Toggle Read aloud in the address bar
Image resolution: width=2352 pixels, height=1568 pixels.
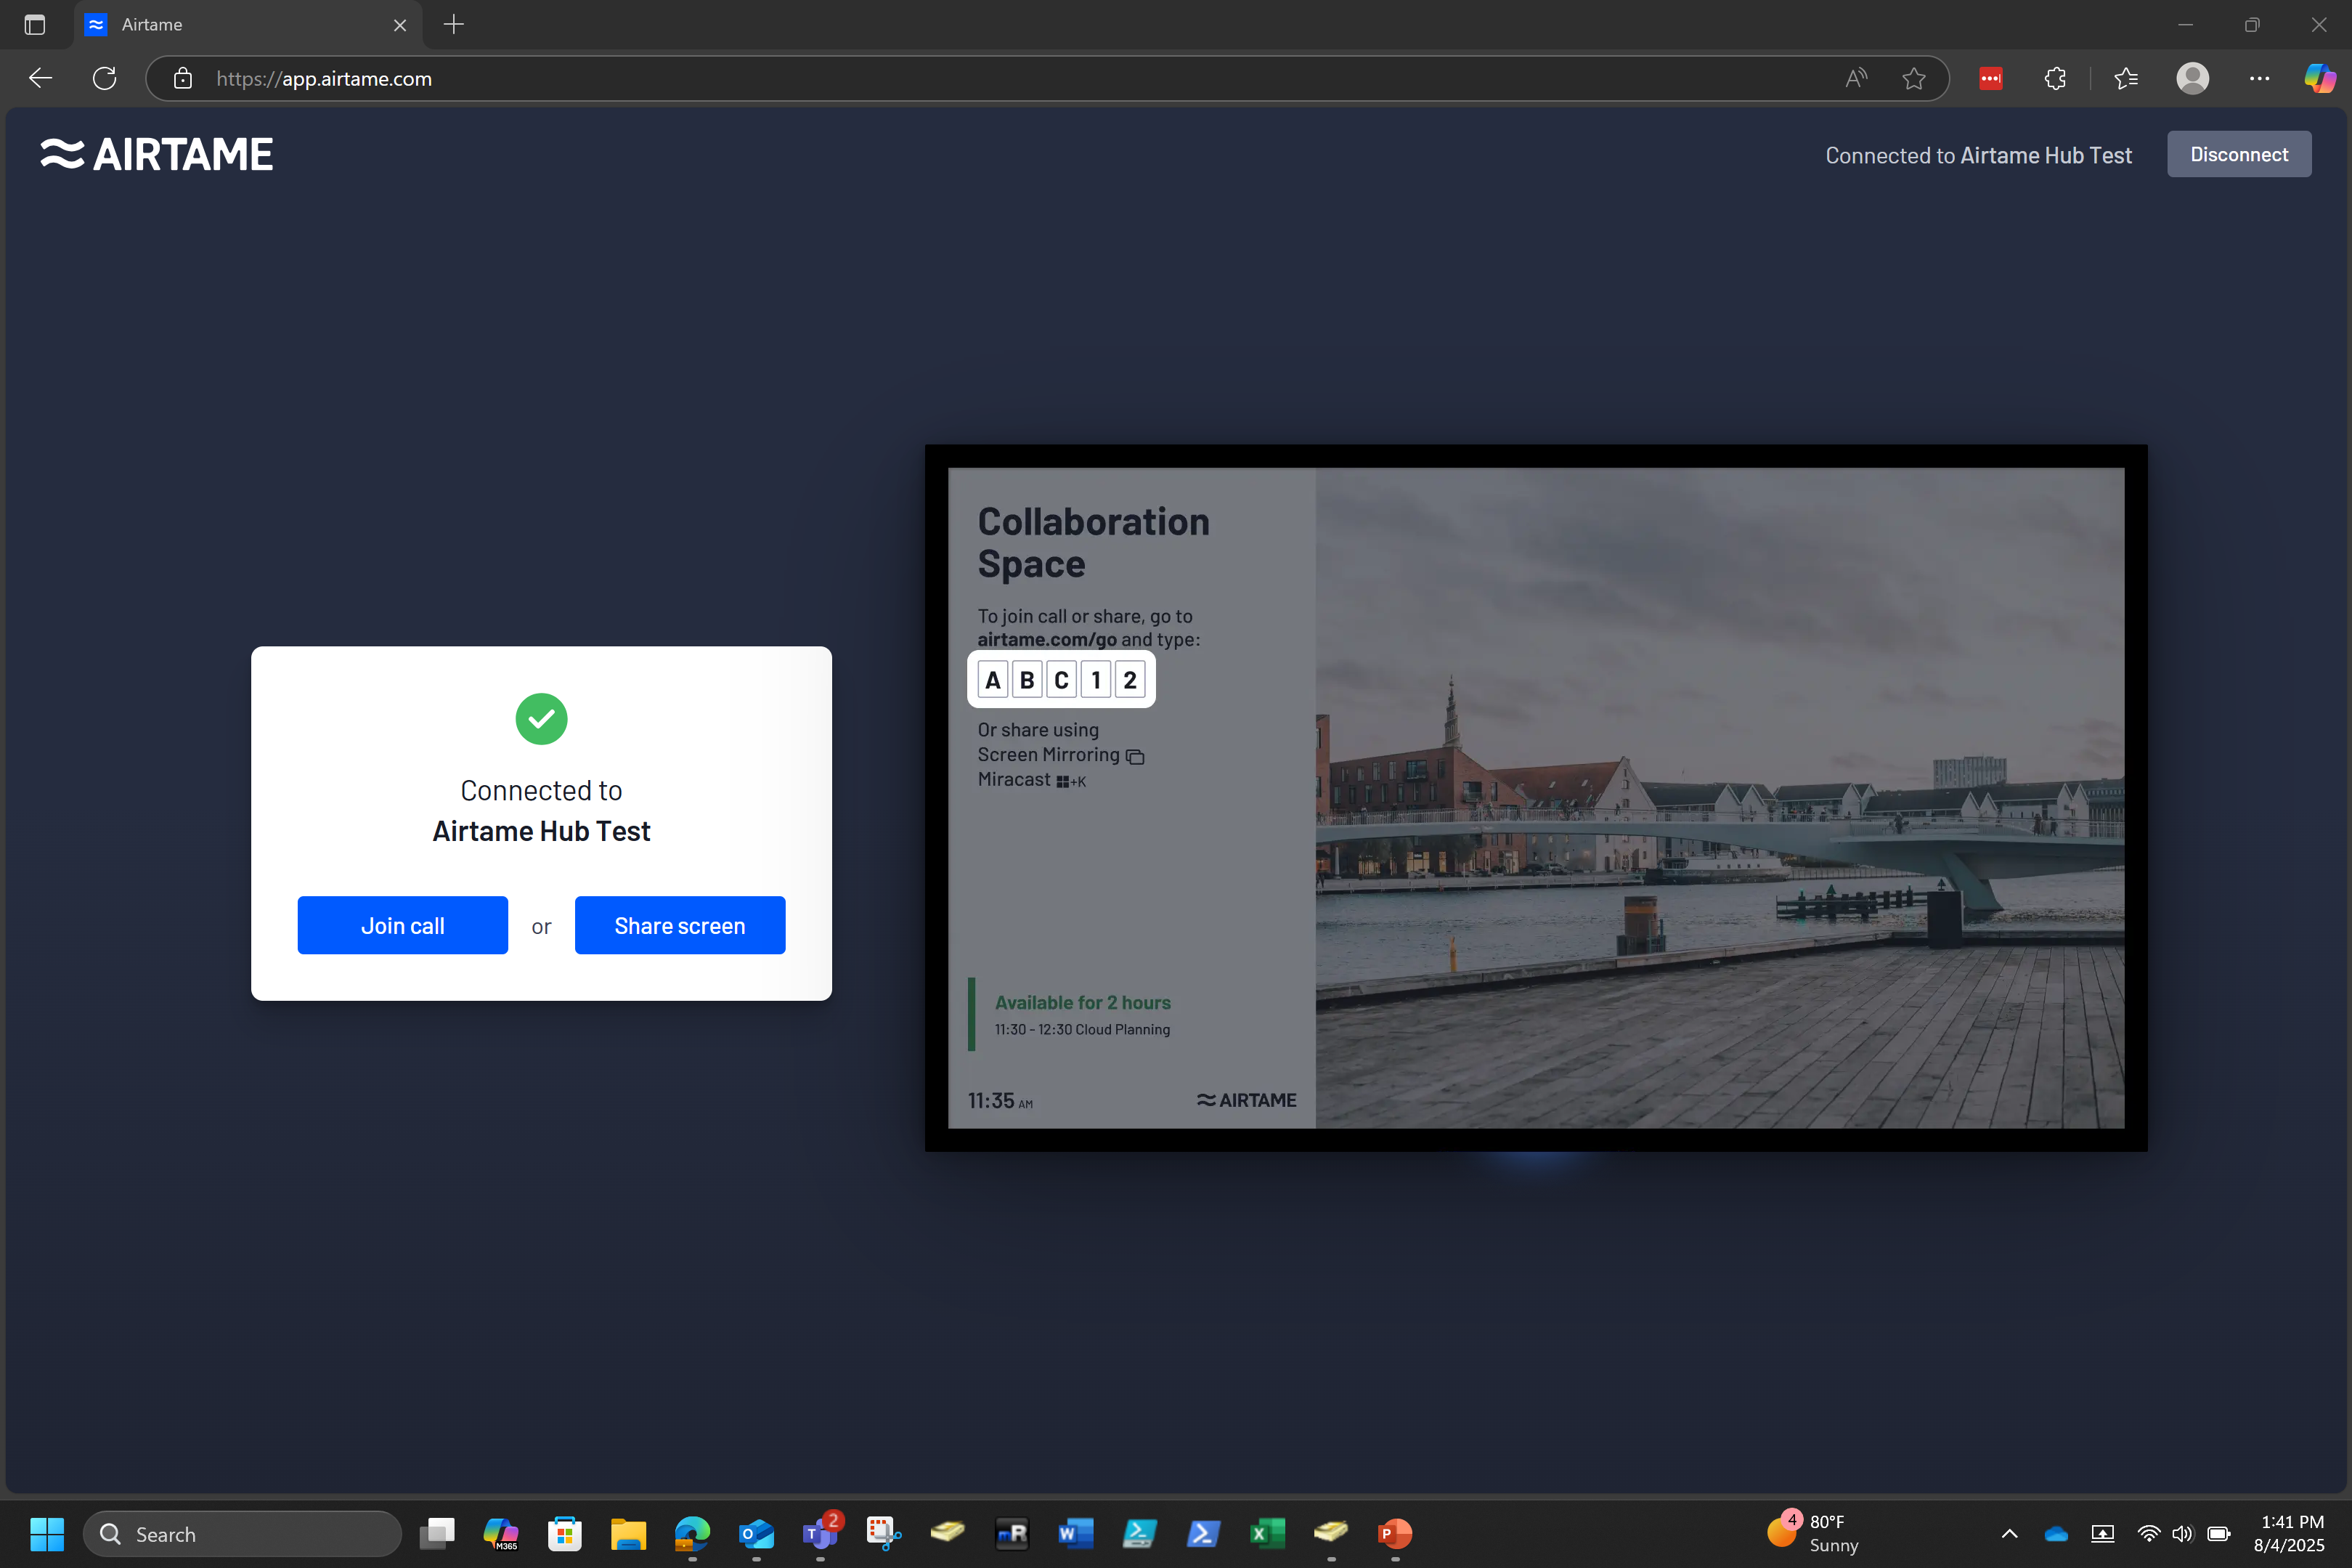tap(1855, 78)
